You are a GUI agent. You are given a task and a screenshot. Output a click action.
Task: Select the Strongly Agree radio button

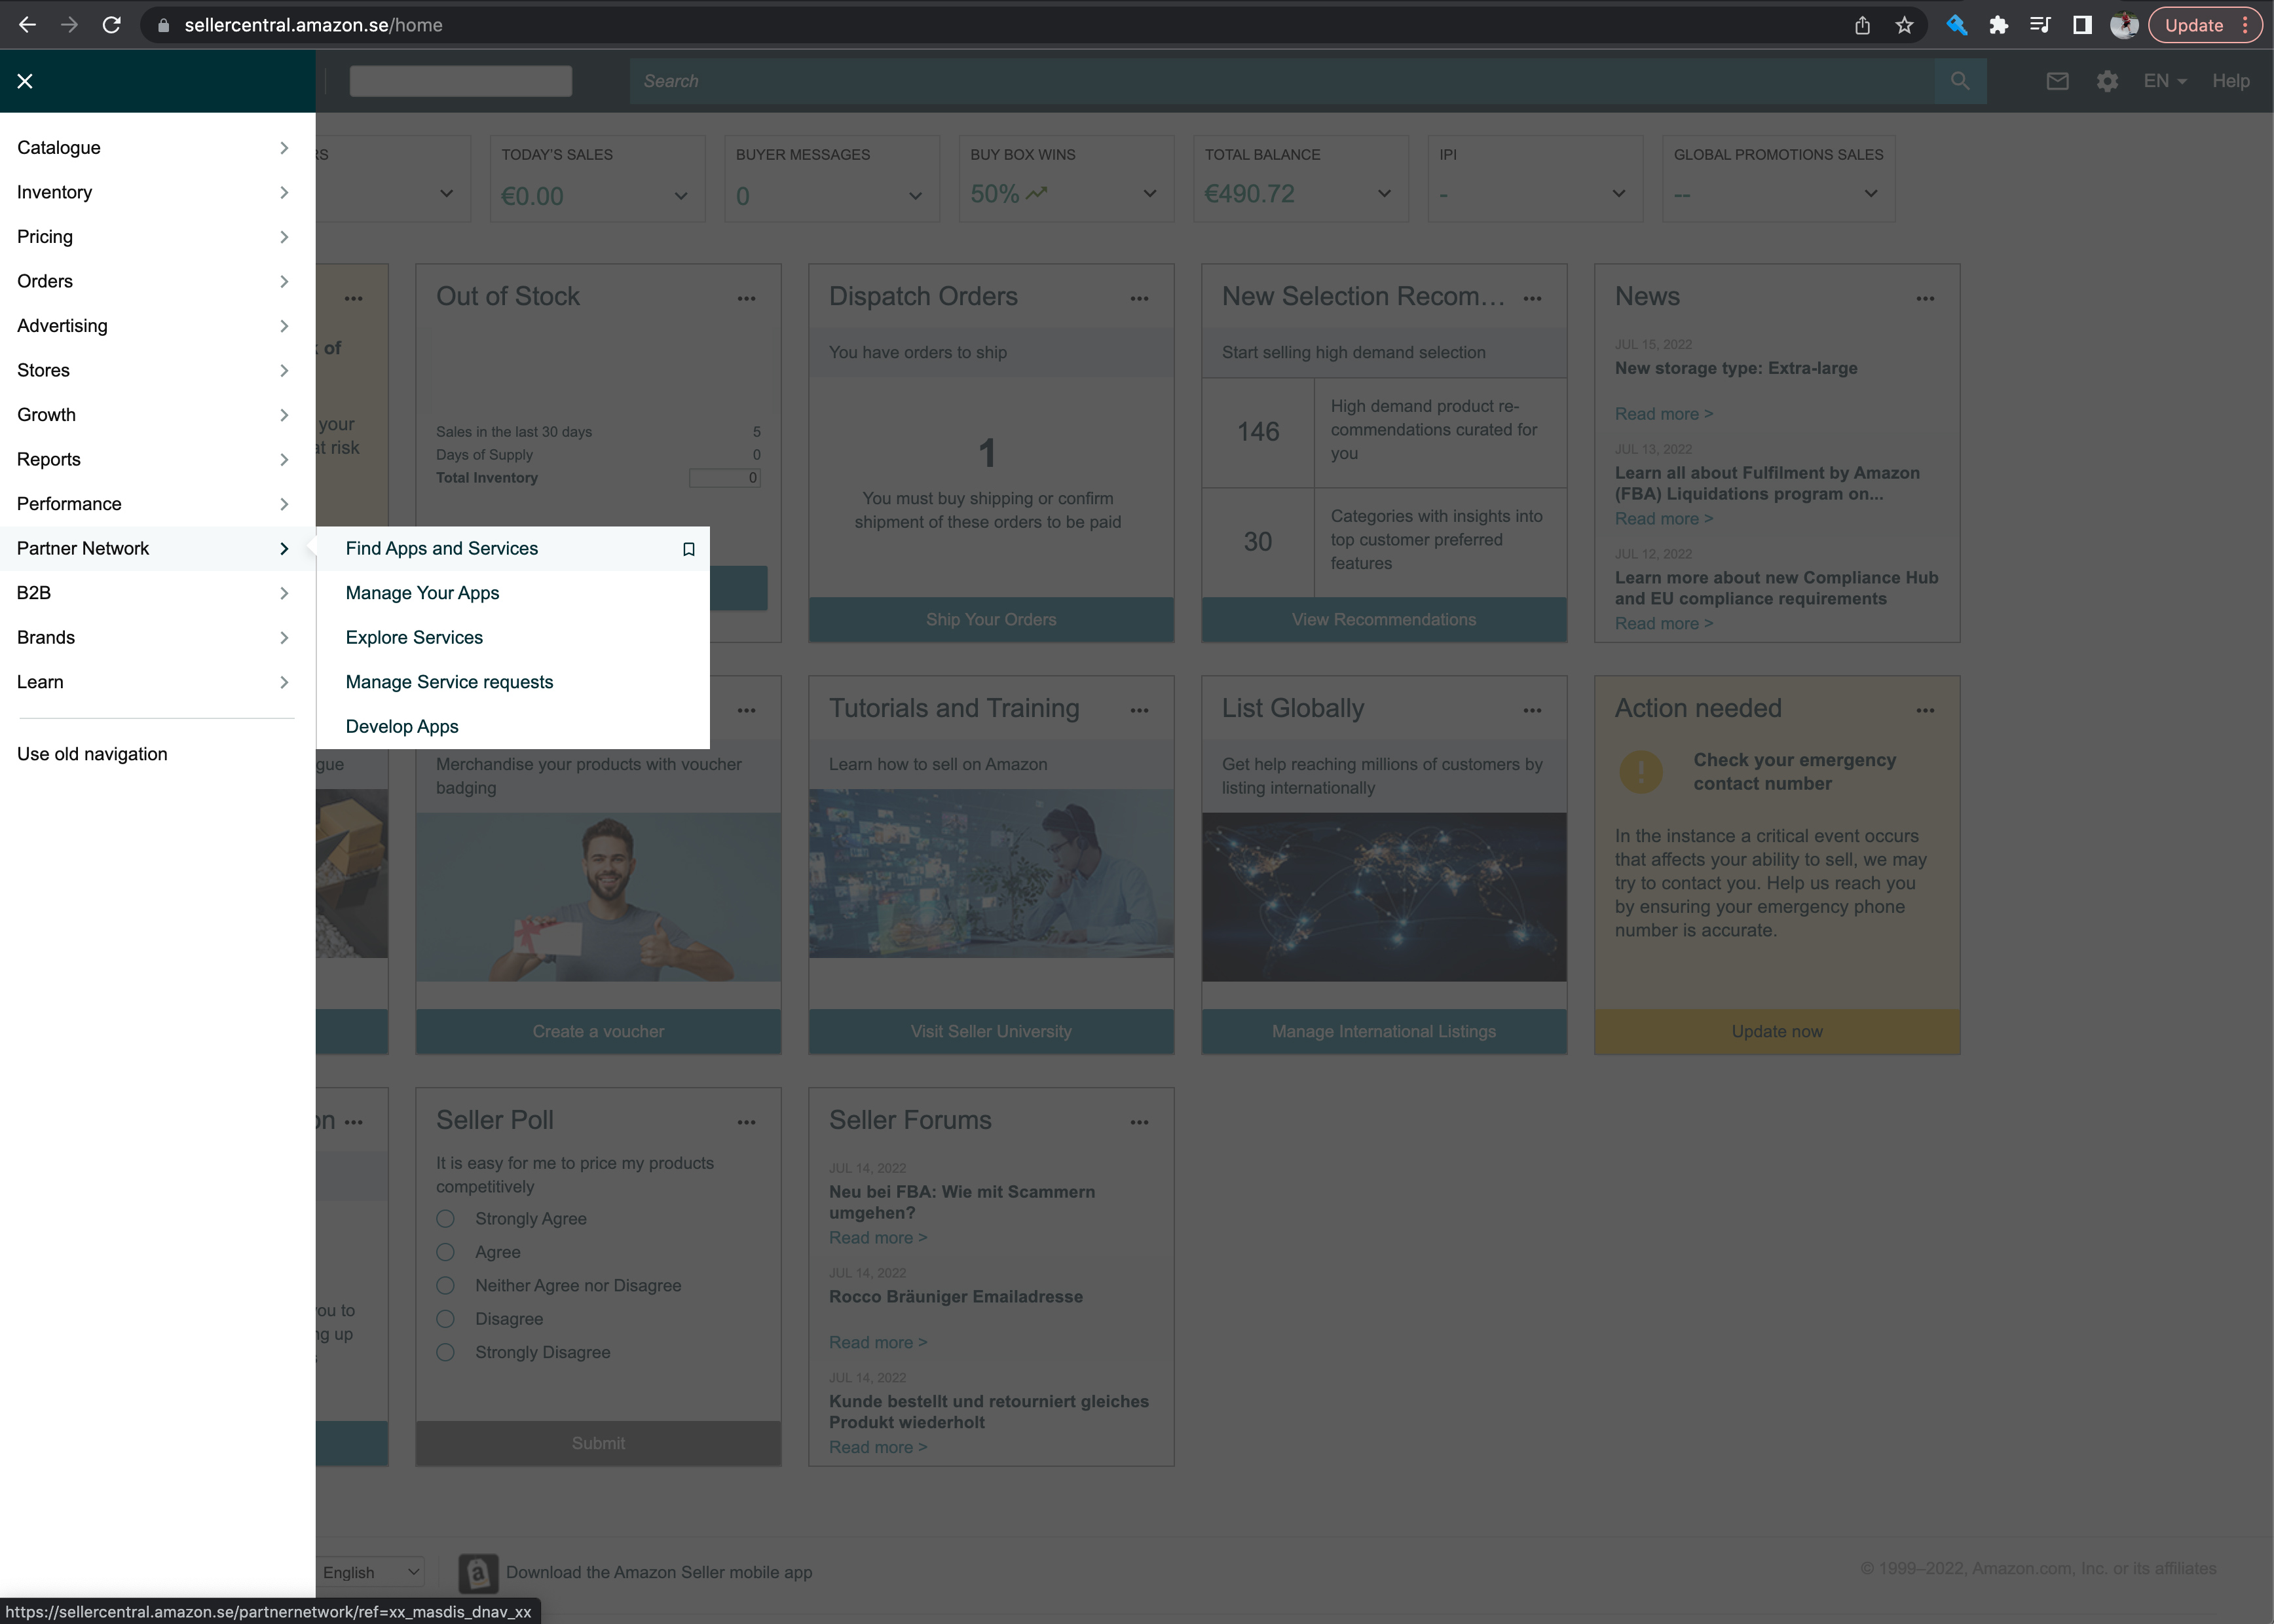(446, 1219)
